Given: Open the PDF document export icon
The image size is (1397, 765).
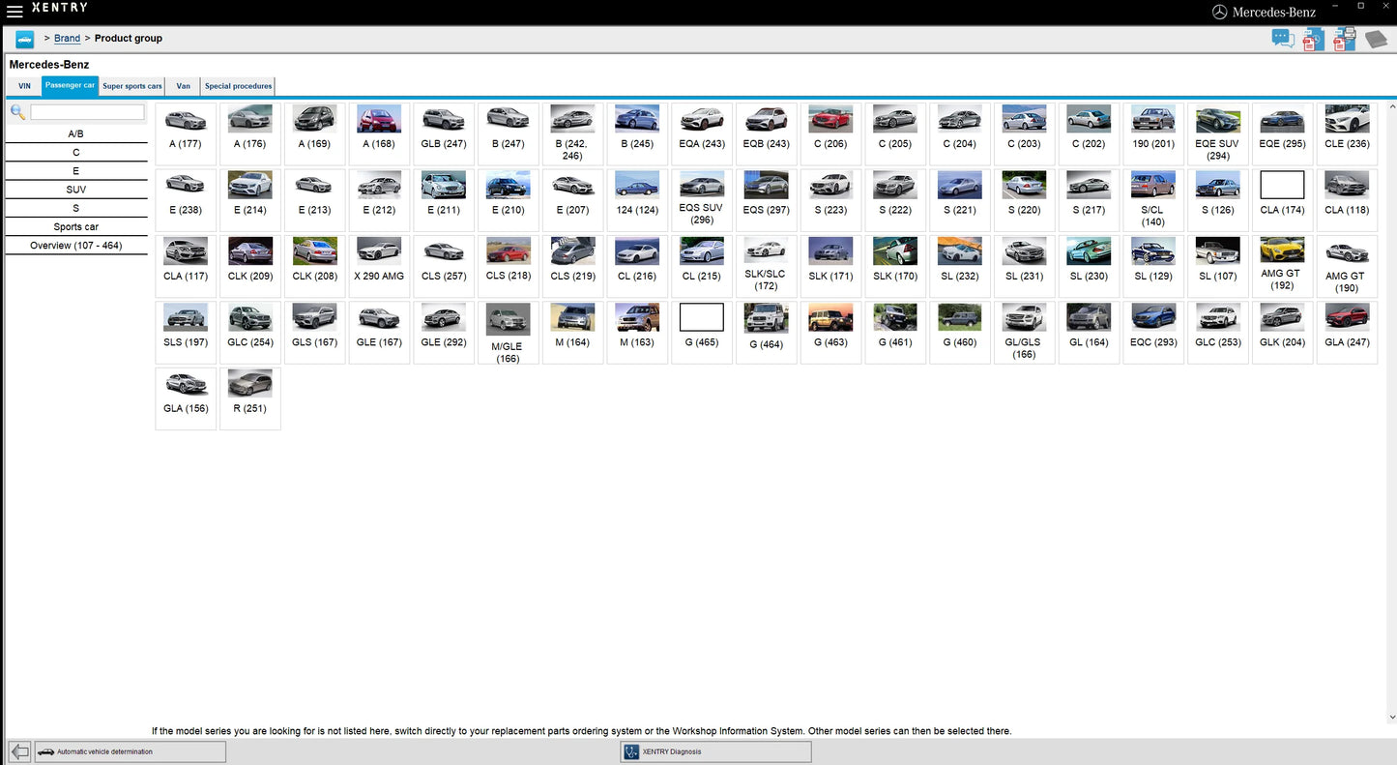Looking at the screenshot, I should pos(1313,39).
